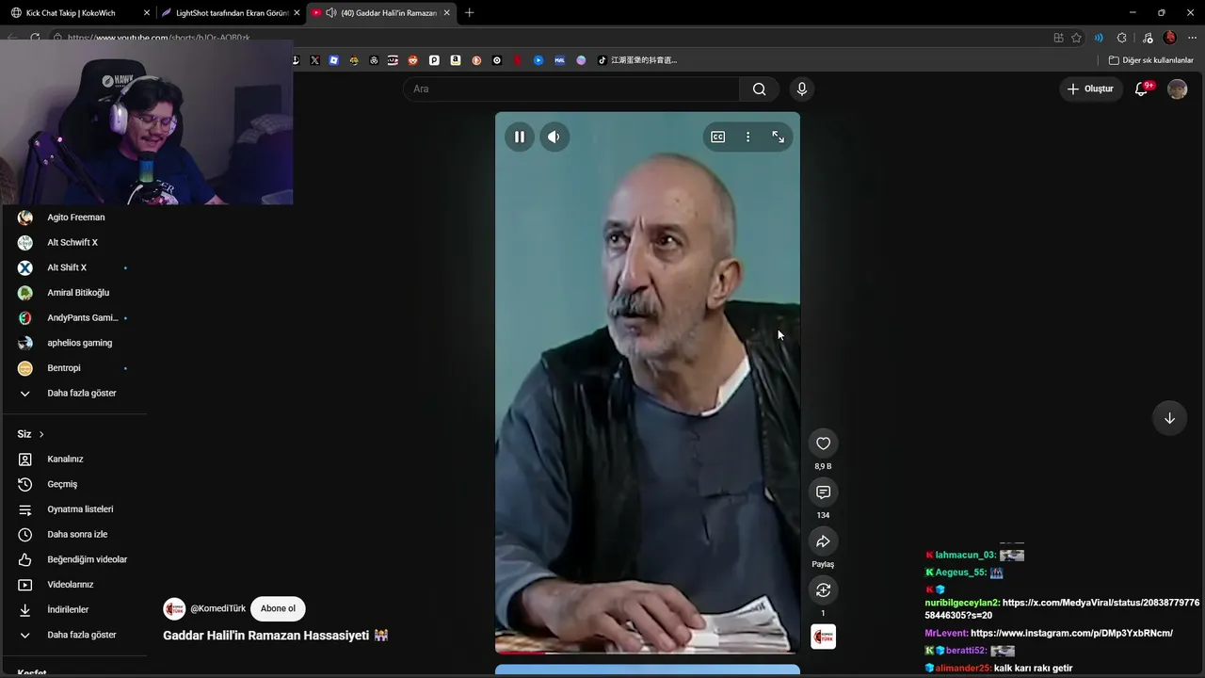Open the browser profile avatar

tap(1169, 38)
